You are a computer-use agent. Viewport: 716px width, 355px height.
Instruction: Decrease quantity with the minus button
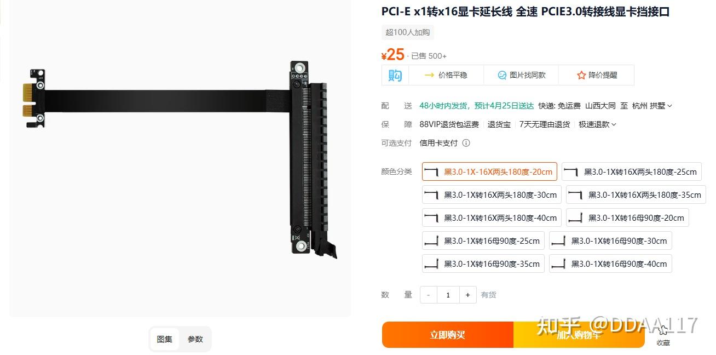(x=428, y=295)
